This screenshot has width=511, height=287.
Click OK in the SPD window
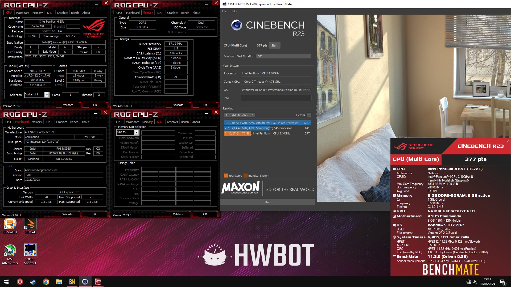pos(205,214)
